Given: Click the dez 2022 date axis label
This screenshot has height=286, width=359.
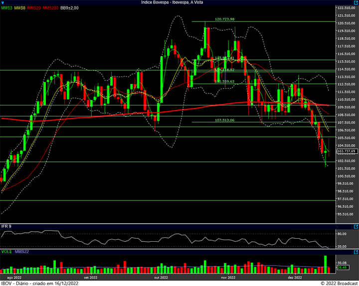Looking at the screenshot, I should 295,278.
